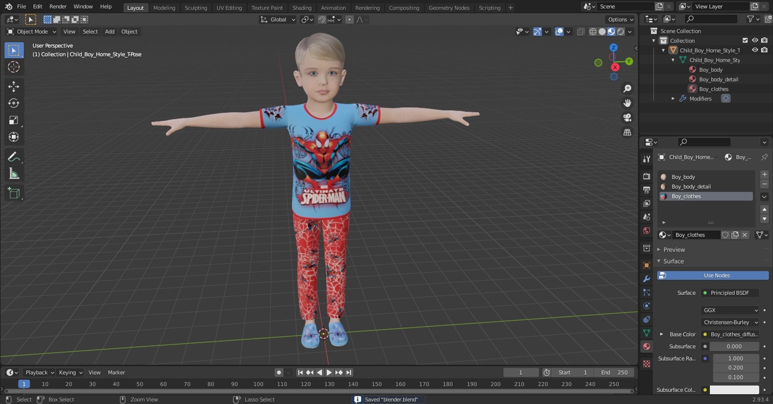Toggle X-Ray mode
This screenshot has height=404, width=773.
click(581, 32)
